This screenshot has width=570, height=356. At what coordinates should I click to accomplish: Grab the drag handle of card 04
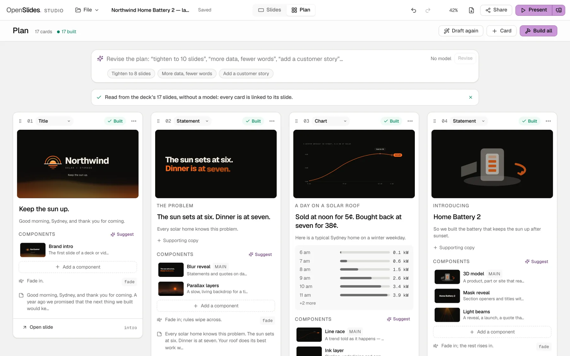434,121
